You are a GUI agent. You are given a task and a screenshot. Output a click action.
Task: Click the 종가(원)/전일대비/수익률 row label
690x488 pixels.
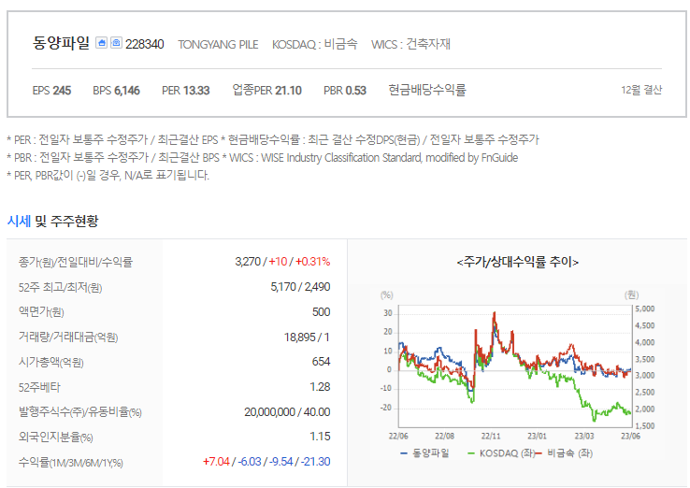point(75,263)
